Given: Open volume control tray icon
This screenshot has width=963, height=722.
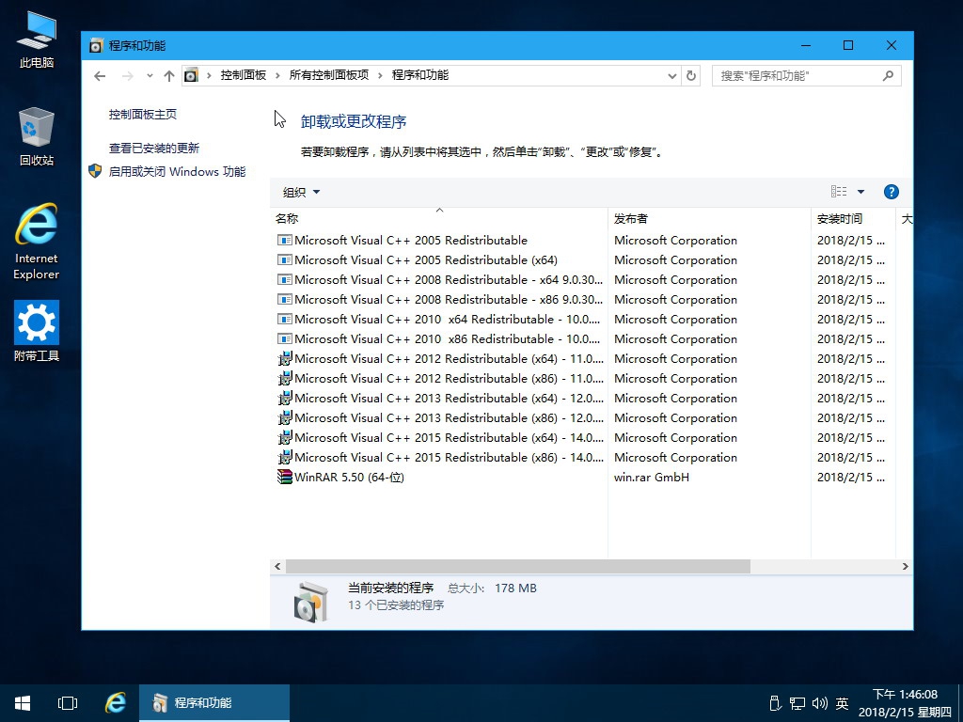Looking at the screenshot, I should coord(820,703).
